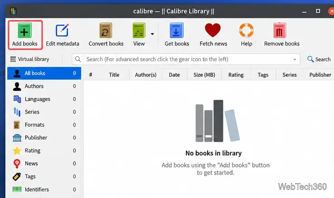Screen dimensions: 334x198
Task: Click the Fetch news heart icon
Action: tap(213, 30)
